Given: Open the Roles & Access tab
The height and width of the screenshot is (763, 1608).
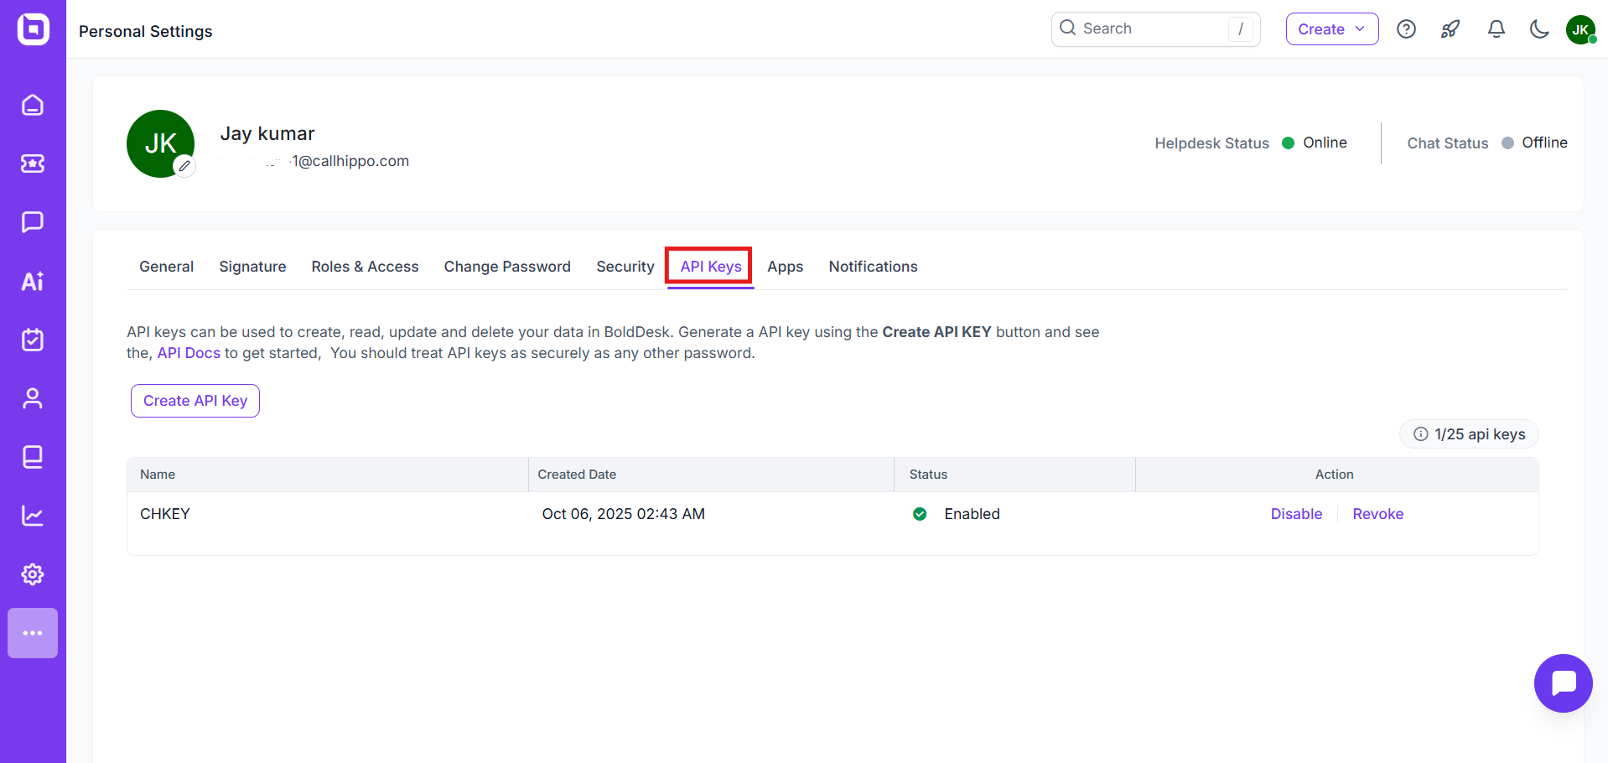Looking at the screenshot, I should (x=365, y=267).
